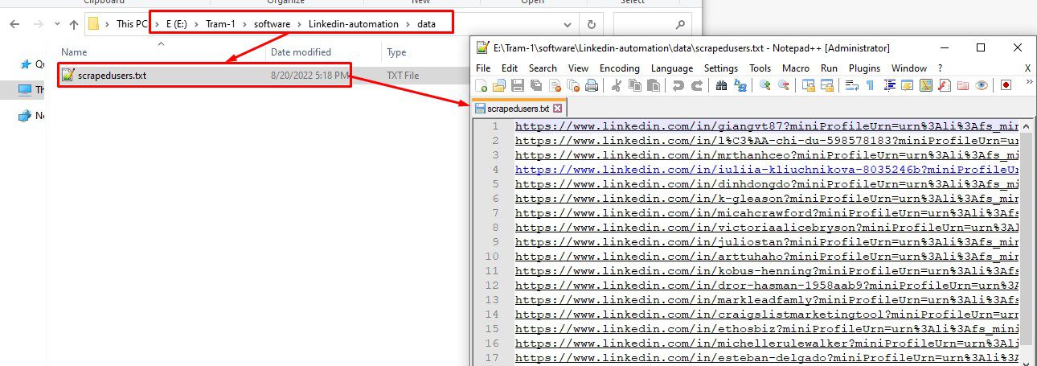Toggle synchronized vertical scrolling icon
Image resolution: width=1037 pixels, height=366 pixels.
coord(808,85)
